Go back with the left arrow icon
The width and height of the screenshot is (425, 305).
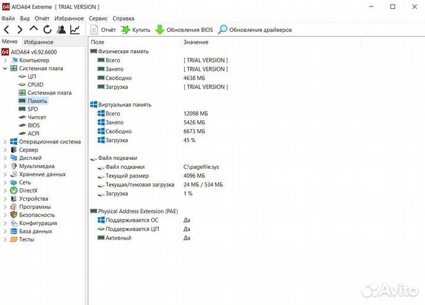[x=7, y=30]
